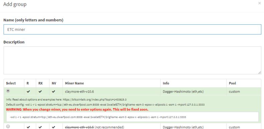Click the red WARNING message

pos(77,110)
